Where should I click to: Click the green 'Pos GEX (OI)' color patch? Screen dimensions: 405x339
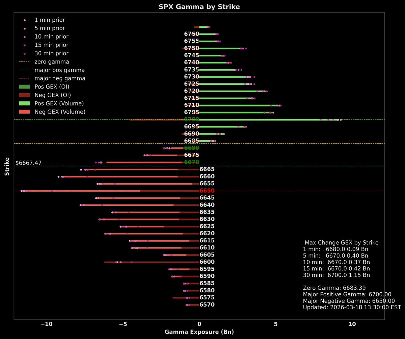coord(24,87)
